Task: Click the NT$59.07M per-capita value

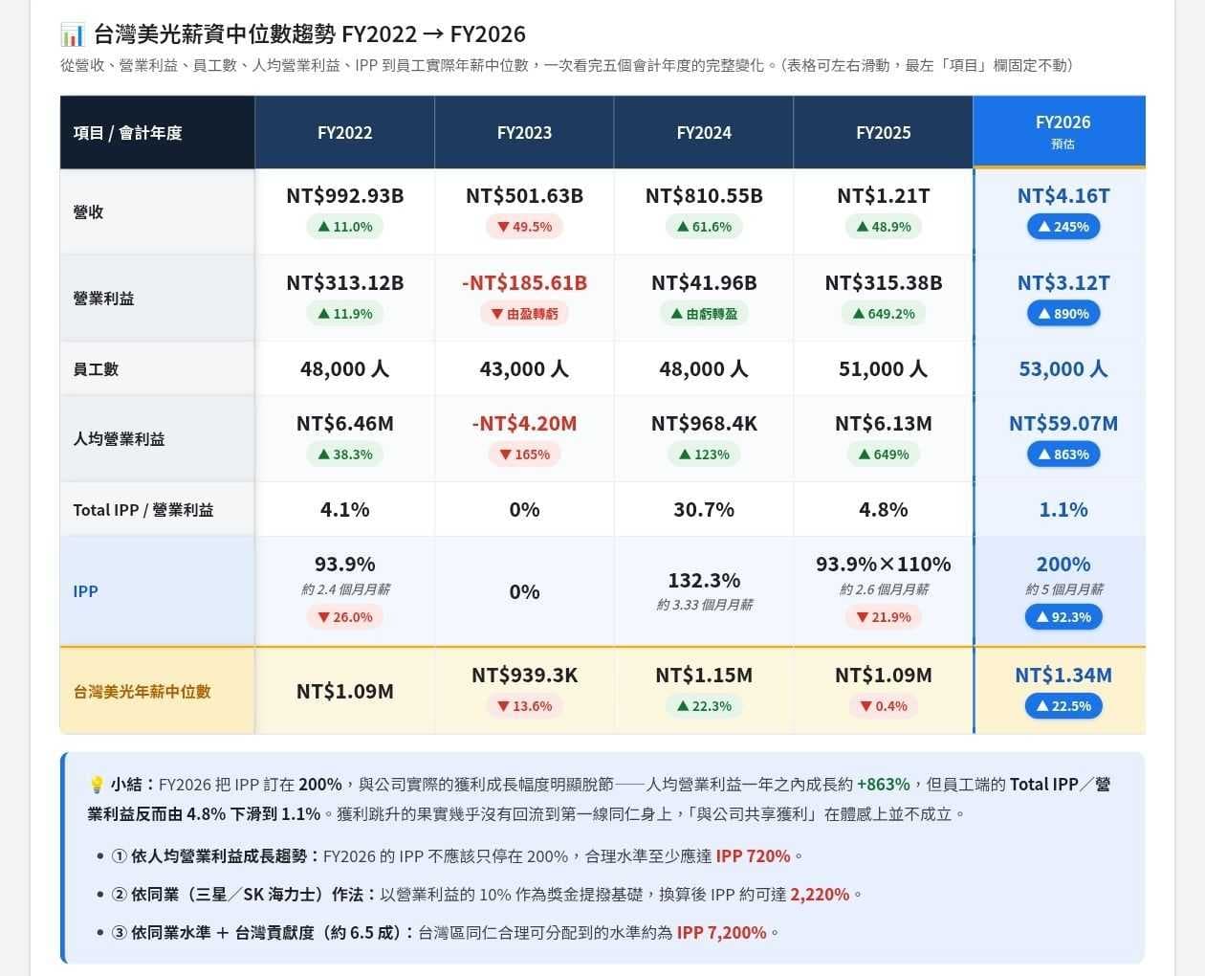Action: [1063, 424]
